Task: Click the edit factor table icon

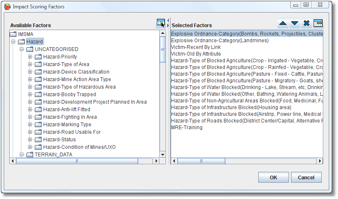Action: coord(318,23)
